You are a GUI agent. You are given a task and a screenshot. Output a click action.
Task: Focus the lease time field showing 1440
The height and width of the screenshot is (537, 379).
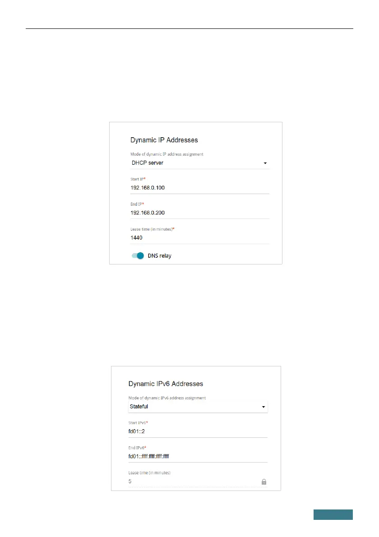coord(199,237)
